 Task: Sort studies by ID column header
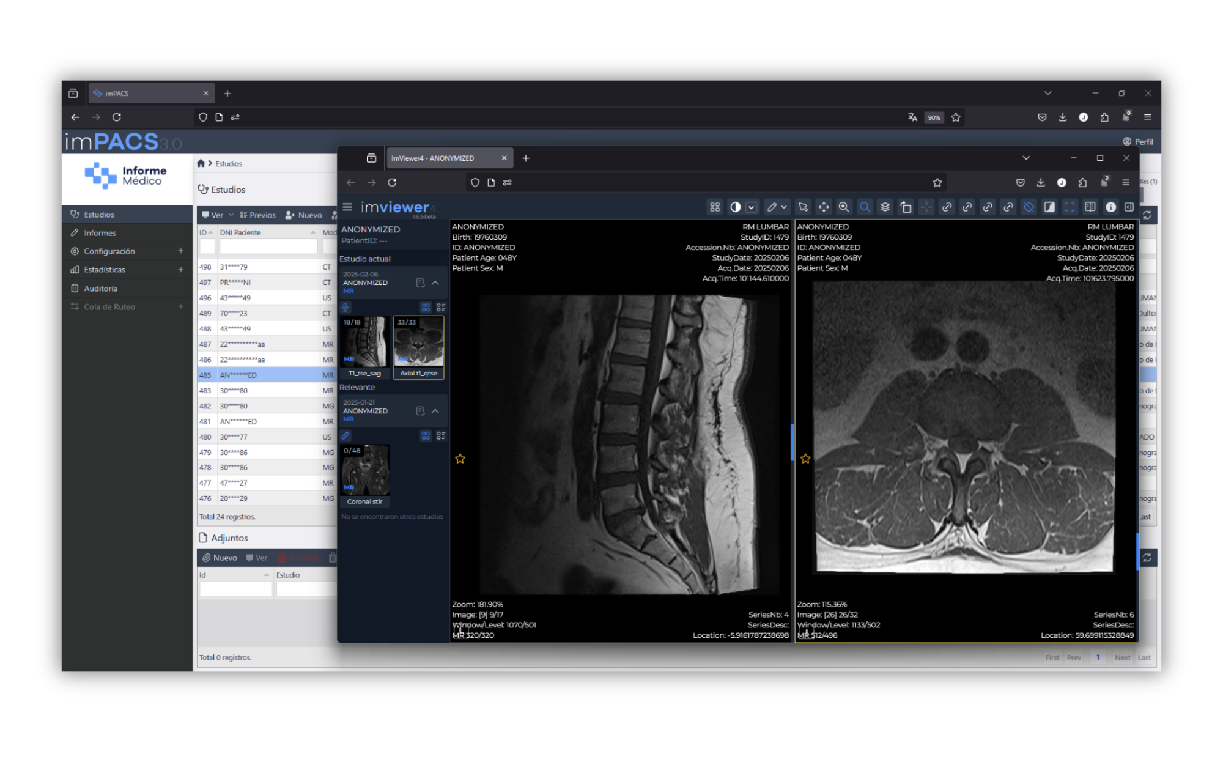tap(206, 232)
